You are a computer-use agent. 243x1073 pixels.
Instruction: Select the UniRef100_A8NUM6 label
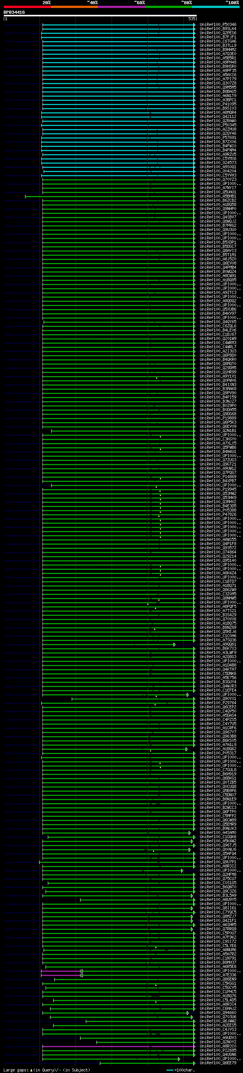pos(218,950)
